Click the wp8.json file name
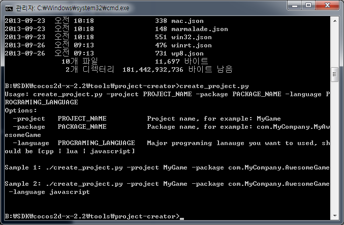This screenshot has height=225, width=344. (187, 53)
